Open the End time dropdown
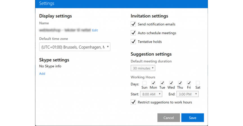The height and width of the screenshot is (126, 243). [188, 94]
